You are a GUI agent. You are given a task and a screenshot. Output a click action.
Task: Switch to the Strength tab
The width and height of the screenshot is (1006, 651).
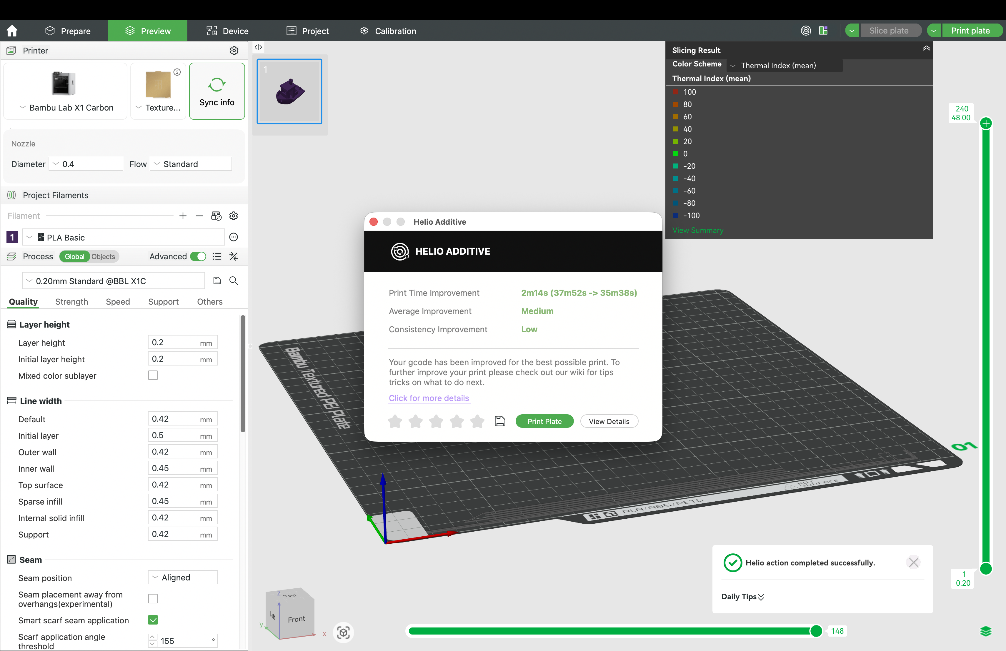click(71, 302)
